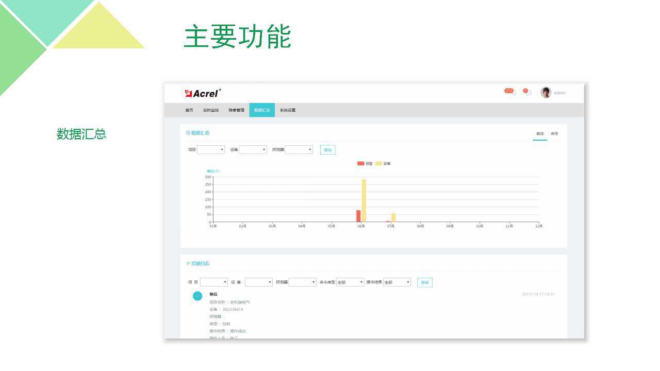Click the 项目名称 line of the log entry
The width and height of the screenshot is (660, 371).
pos(229,302)
